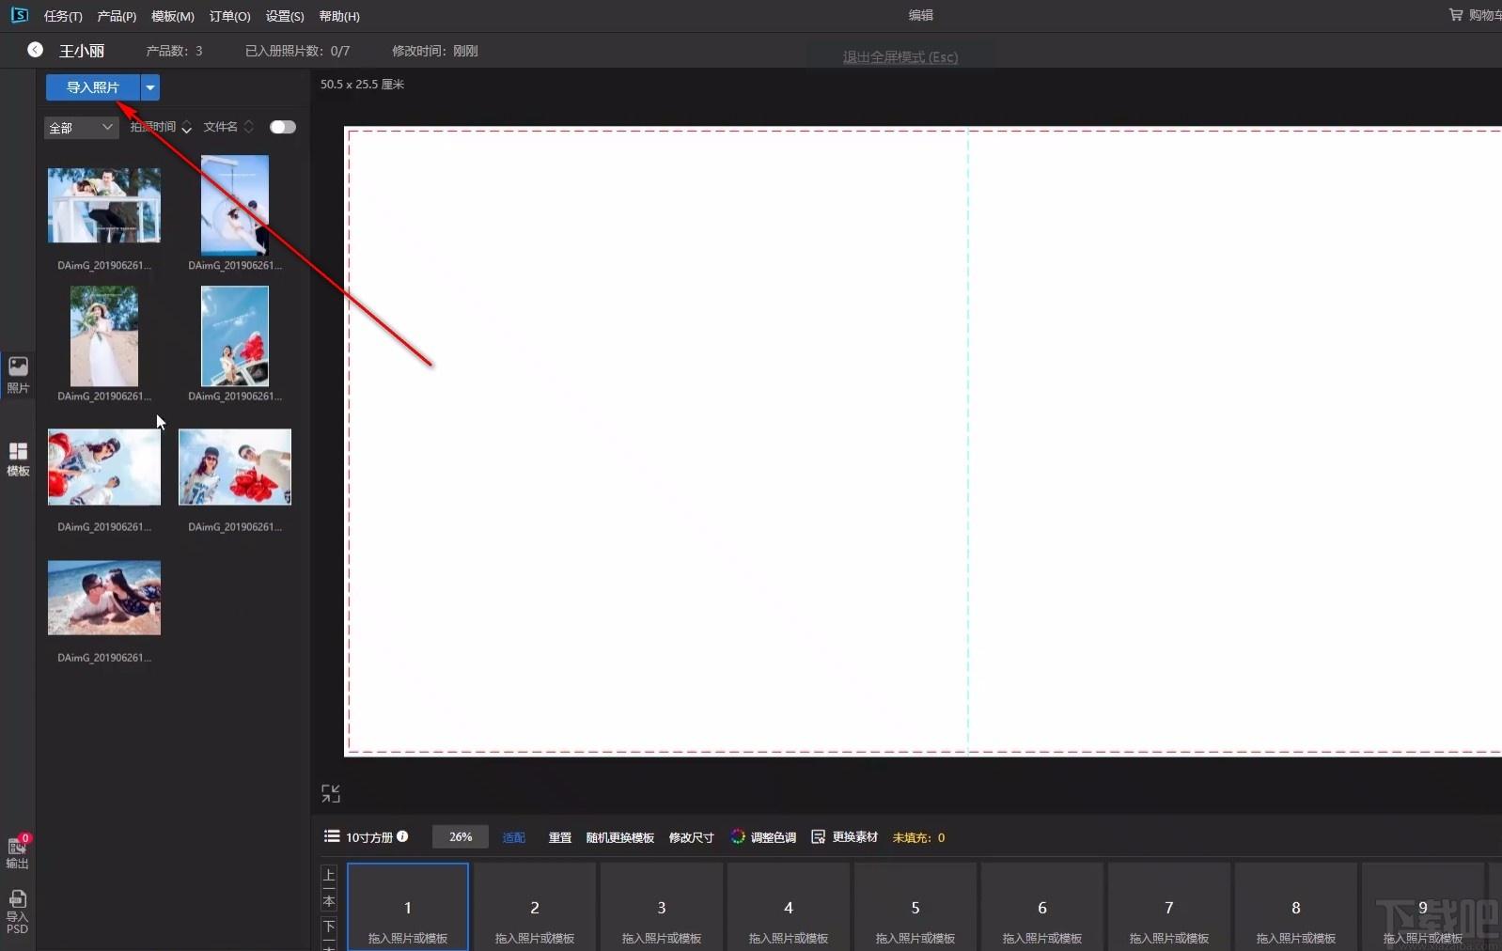Click the info icon after 10寸方册
1502x951 pixels.
click(x=402, y=836)
